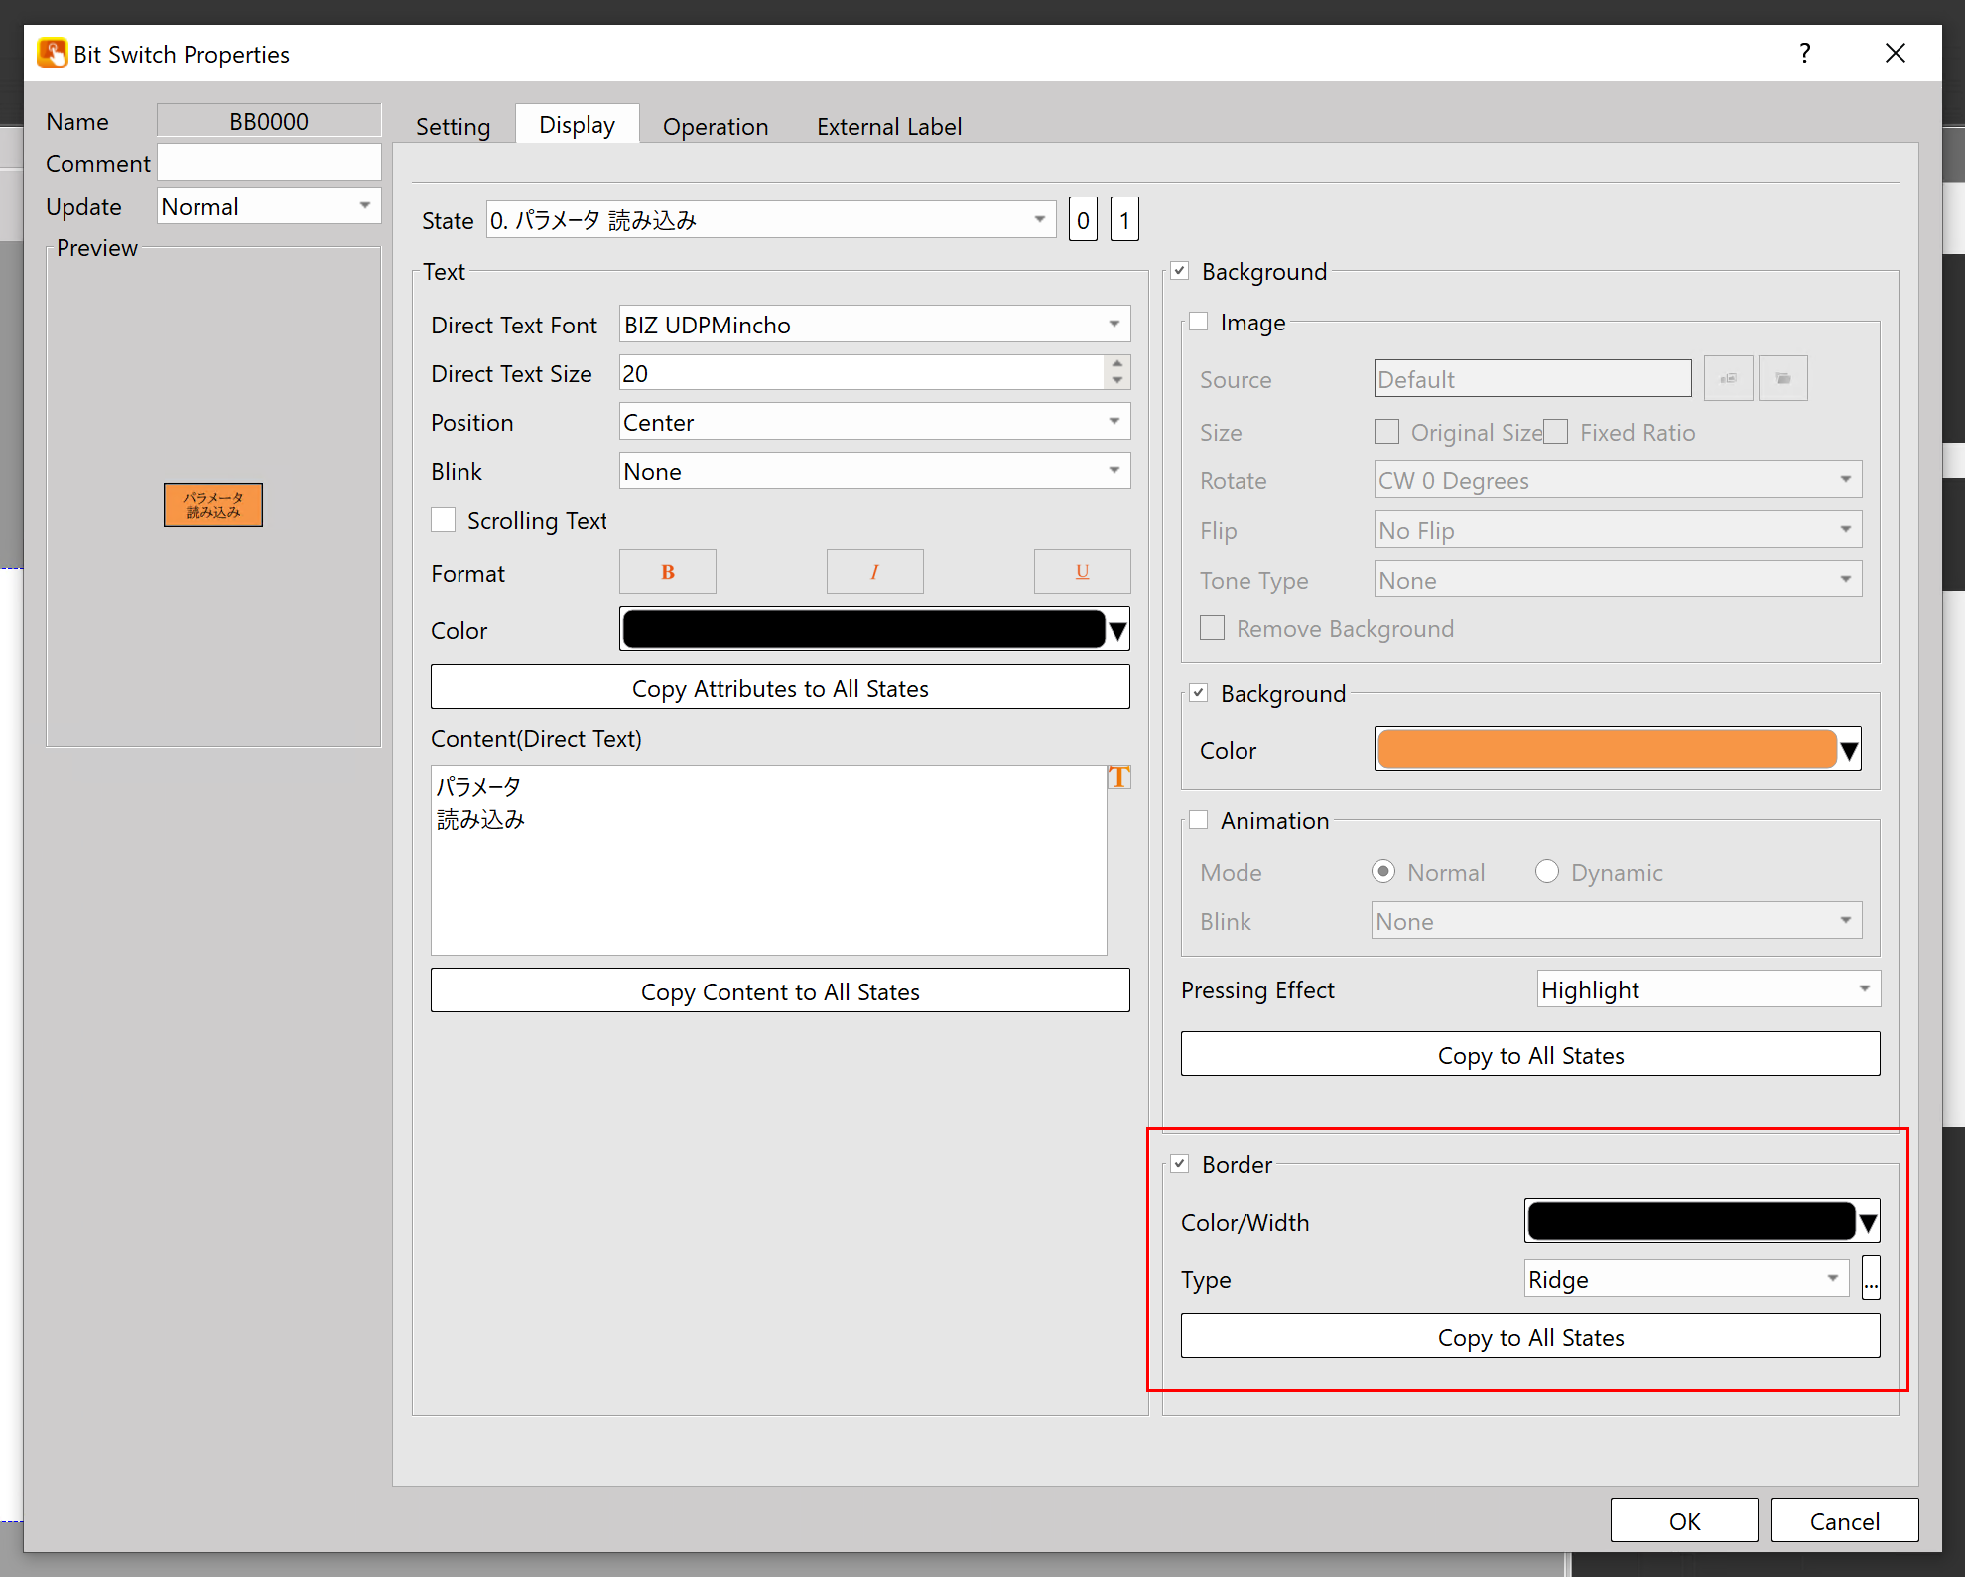Switch to the Operation tab
Image resolution: width=1965 pixels, height=1577 pixels.
715,126
